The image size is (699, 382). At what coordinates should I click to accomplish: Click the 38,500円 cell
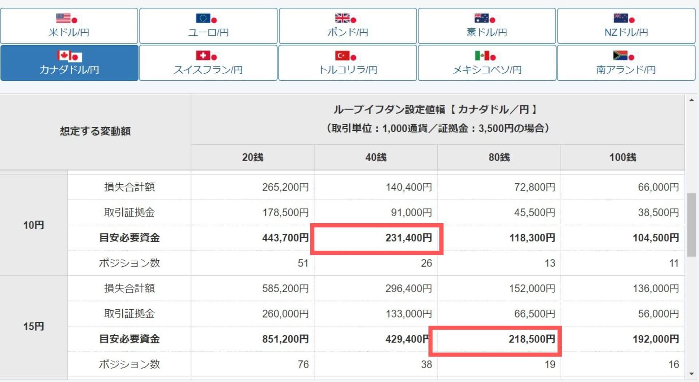(x=623, y=212)
